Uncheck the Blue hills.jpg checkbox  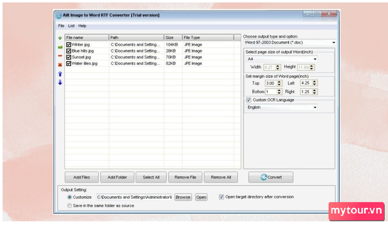point(69,51)
